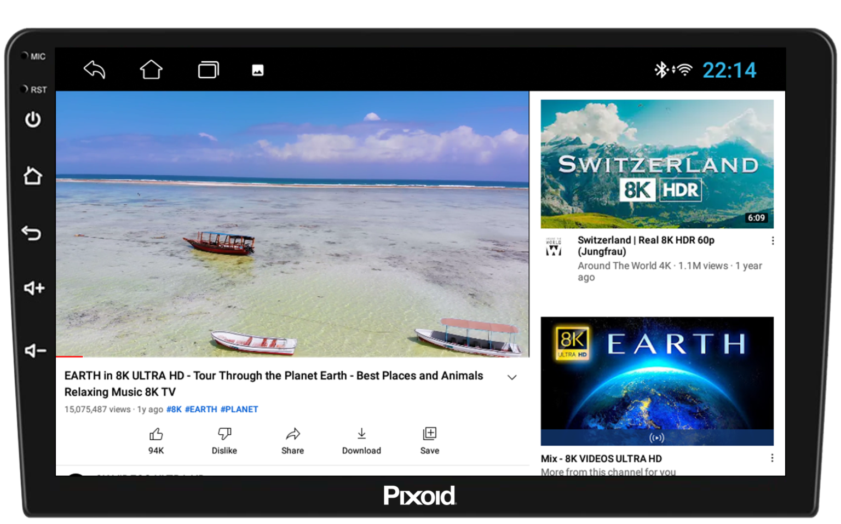This screenshot has width=841, height=524.
Task: Tap the side bezel back icon
Action: point(32,233)
